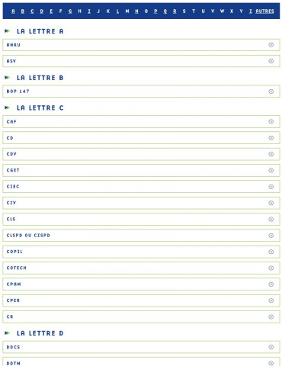Viewport: 282px width, 366px height.
Task: Jump to letter Z in the index
Action: point(251,11)
